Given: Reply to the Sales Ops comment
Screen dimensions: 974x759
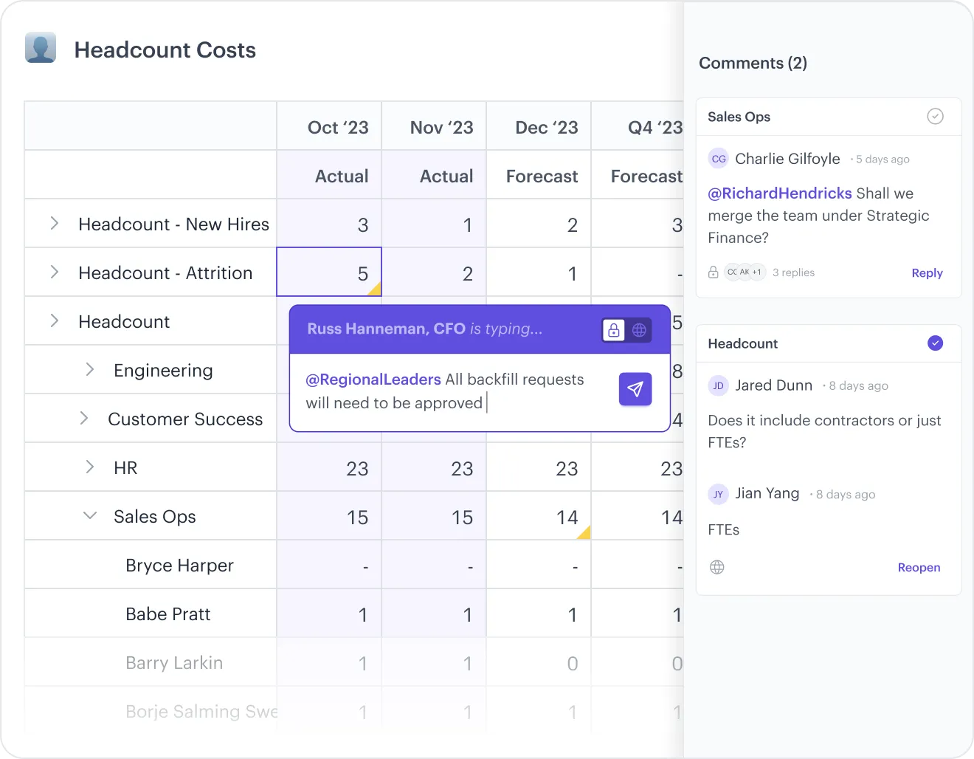Looking at the screenshot, I should (927, 273).
